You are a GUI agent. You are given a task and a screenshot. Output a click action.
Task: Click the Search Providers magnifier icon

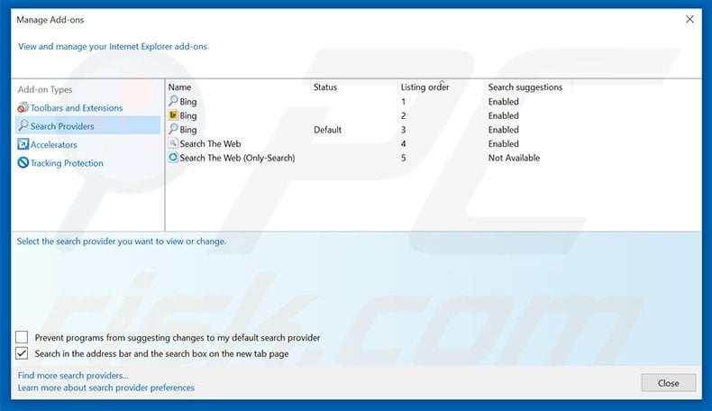(23, 125)
